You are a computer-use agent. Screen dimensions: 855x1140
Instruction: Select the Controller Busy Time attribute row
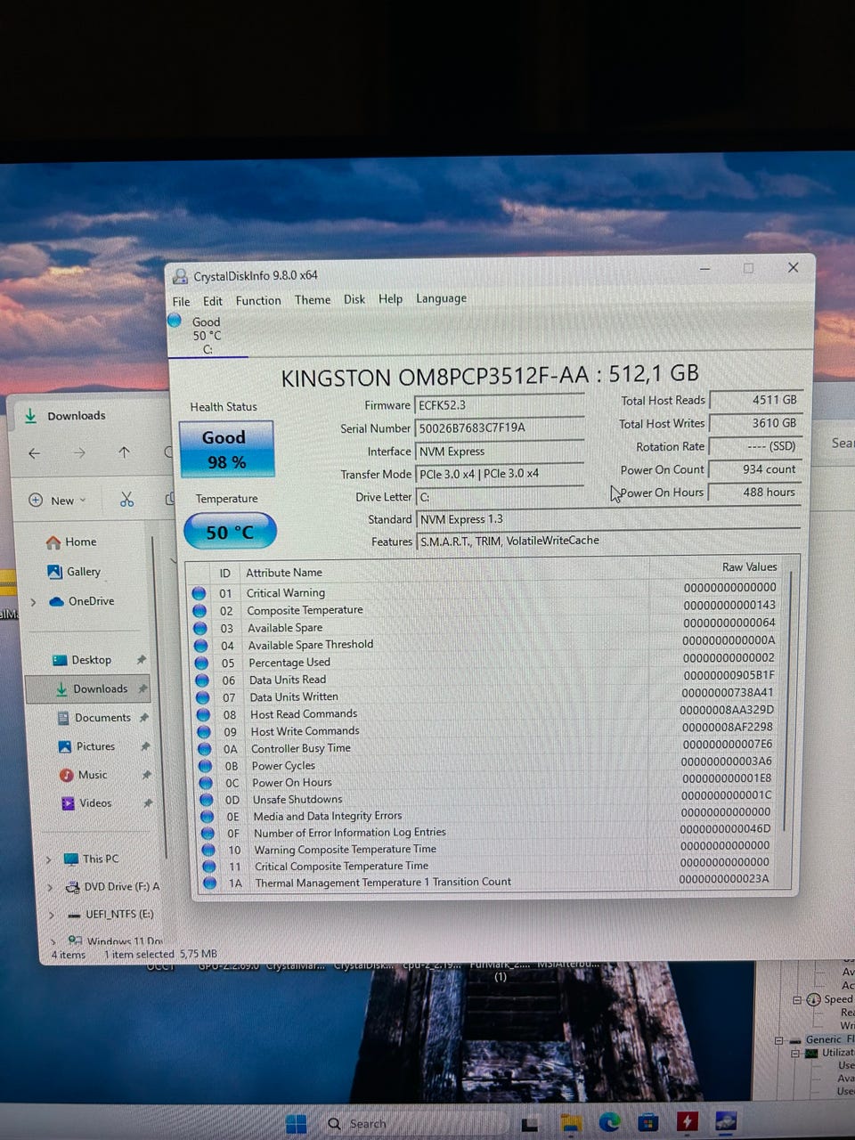tap(488, 748)
